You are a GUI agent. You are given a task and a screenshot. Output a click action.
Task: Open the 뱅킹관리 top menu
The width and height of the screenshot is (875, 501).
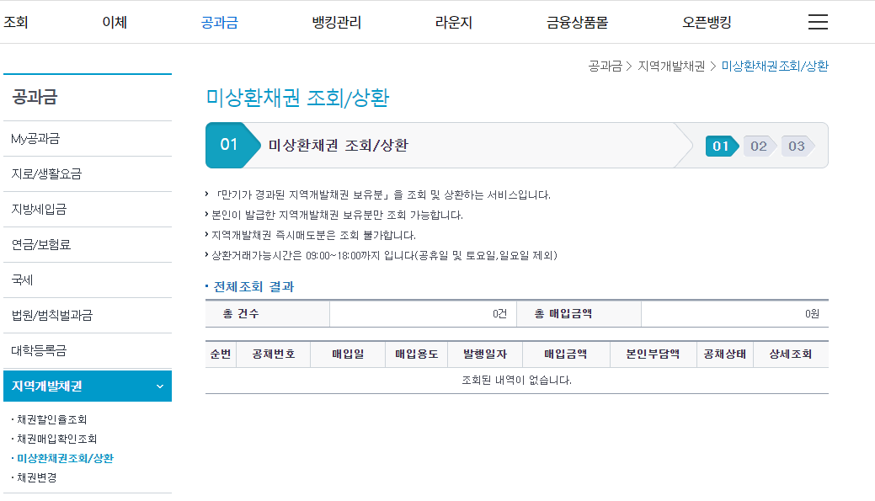[x=337, y=23]
